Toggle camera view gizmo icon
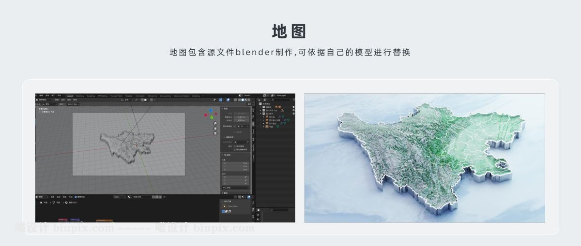Viewport: 581px width, 246px height. point(215,133)
